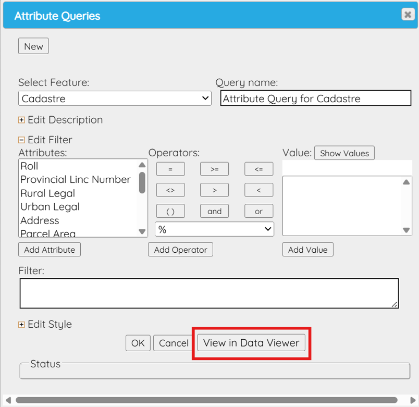This screenshot has width=419, height=407.
Task: Click the 'and' logical operator button
Action: pos(214,211)
